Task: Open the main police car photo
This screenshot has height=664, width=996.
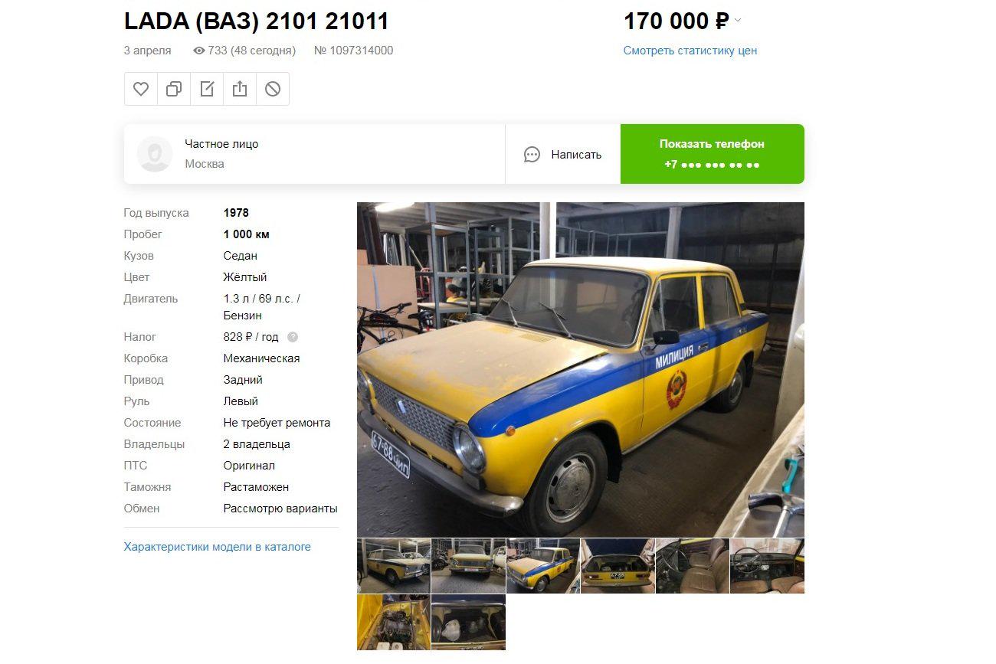Action: coord(581,369)
